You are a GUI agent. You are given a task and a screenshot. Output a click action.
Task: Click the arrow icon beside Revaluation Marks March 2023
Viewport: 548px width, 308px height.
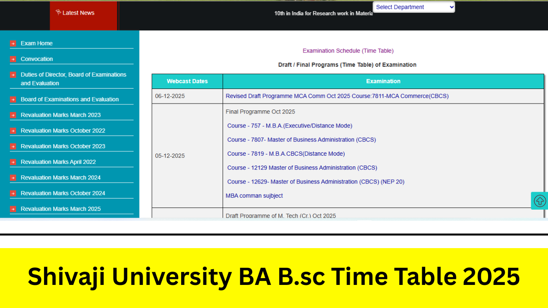coord(13,115)
